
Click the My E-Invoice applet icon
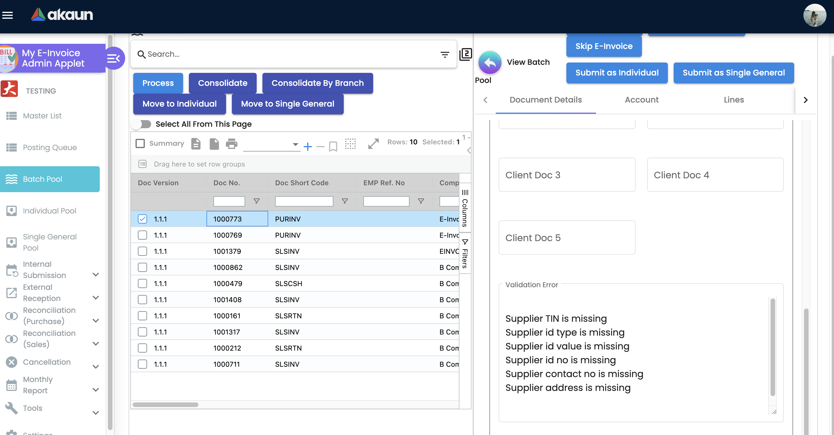pos(9,58)
